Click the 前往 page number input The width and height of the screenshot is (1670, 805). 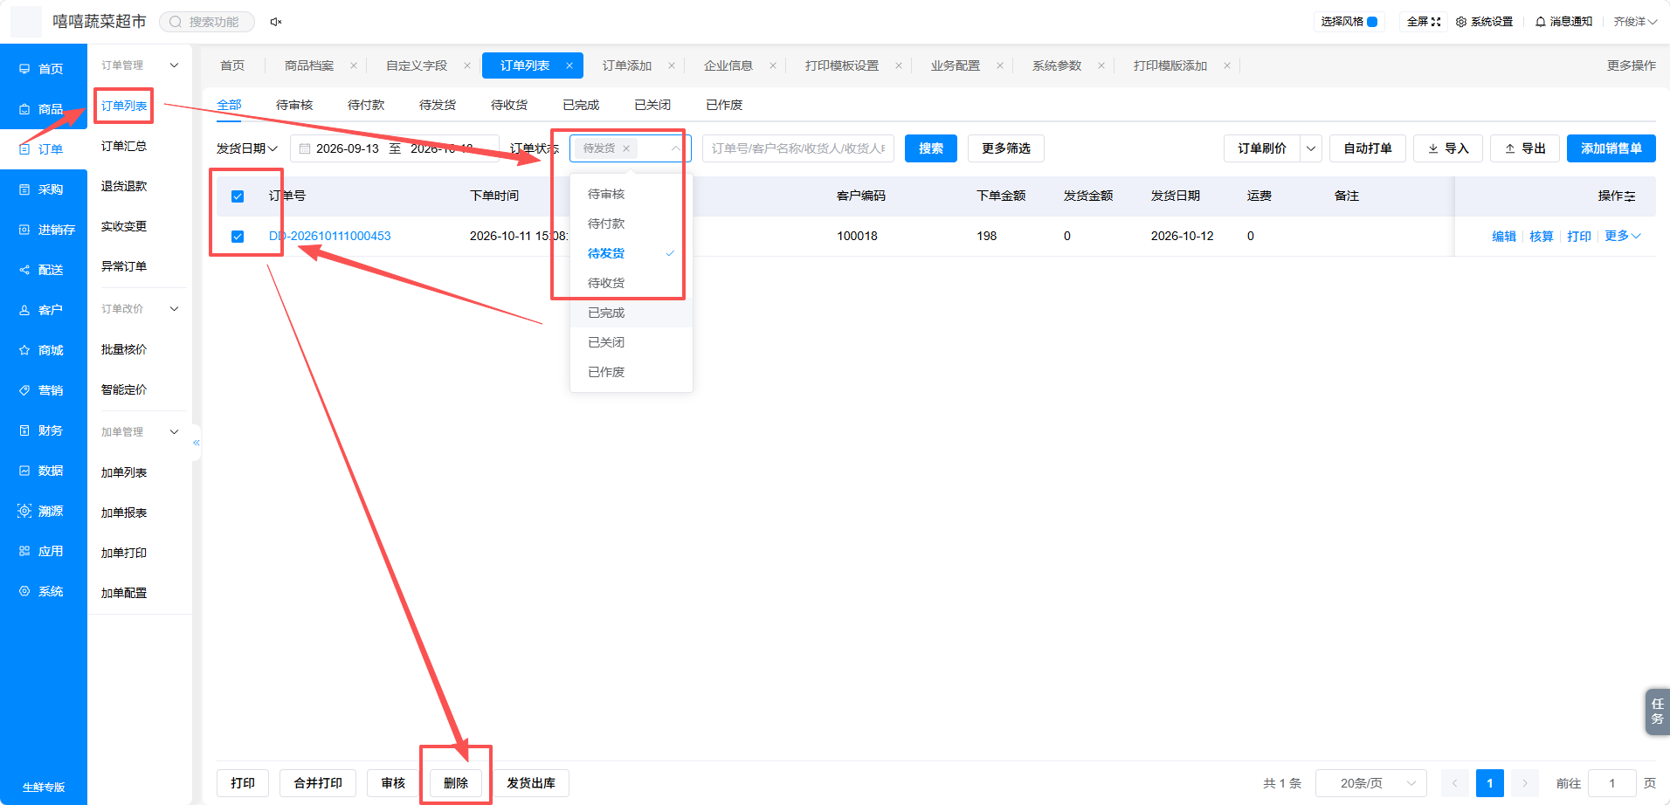pyautogui.click(x=1612, y=783)
